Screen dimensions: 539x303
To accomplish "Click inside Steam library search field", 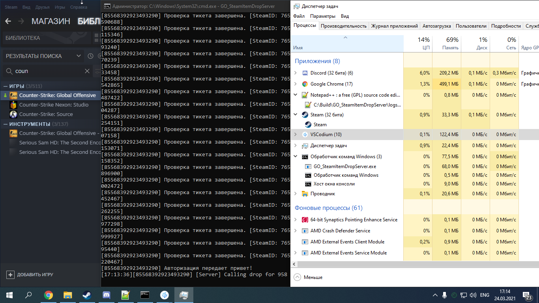I will [x=47, y=71].
